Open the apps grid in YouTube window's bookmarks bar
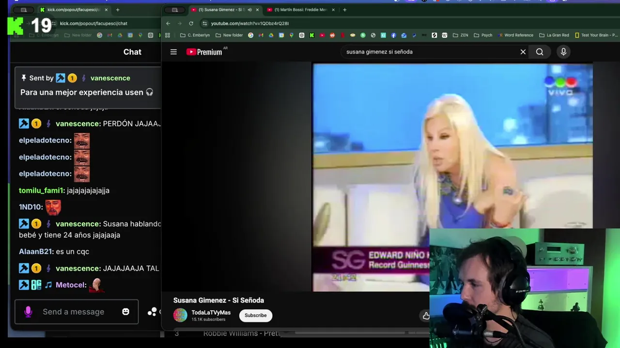The image size is (620, 348). pyautogui.click(x=168, y=35)
